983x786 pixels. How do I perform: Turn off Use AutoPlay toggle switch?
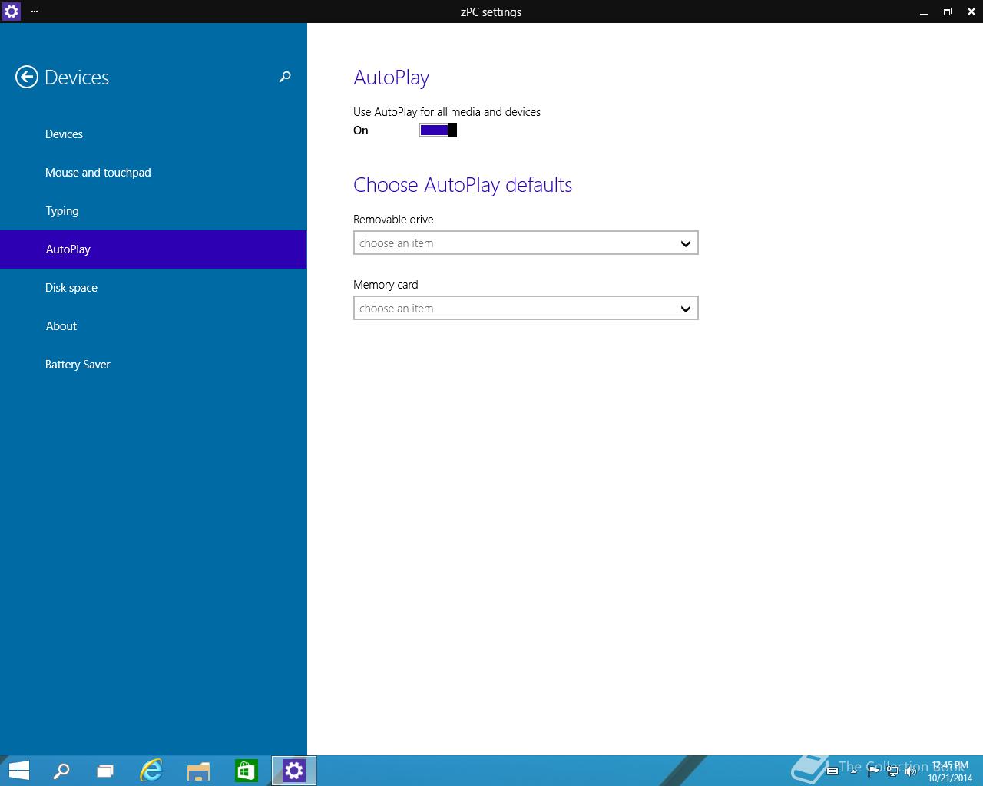(x=438, y=130)
